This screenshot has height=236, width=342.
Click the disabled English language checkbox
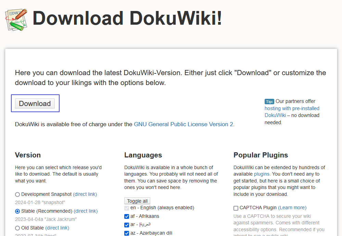(127, 208)
